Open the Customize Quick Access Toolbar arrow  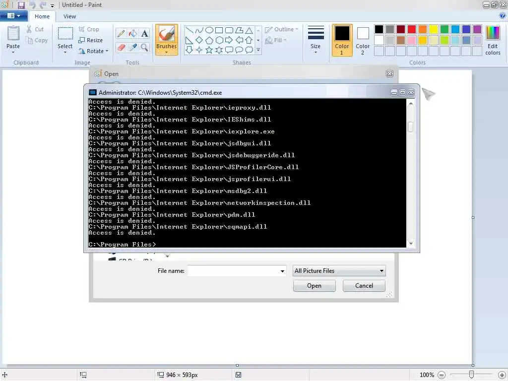[52, 5]
